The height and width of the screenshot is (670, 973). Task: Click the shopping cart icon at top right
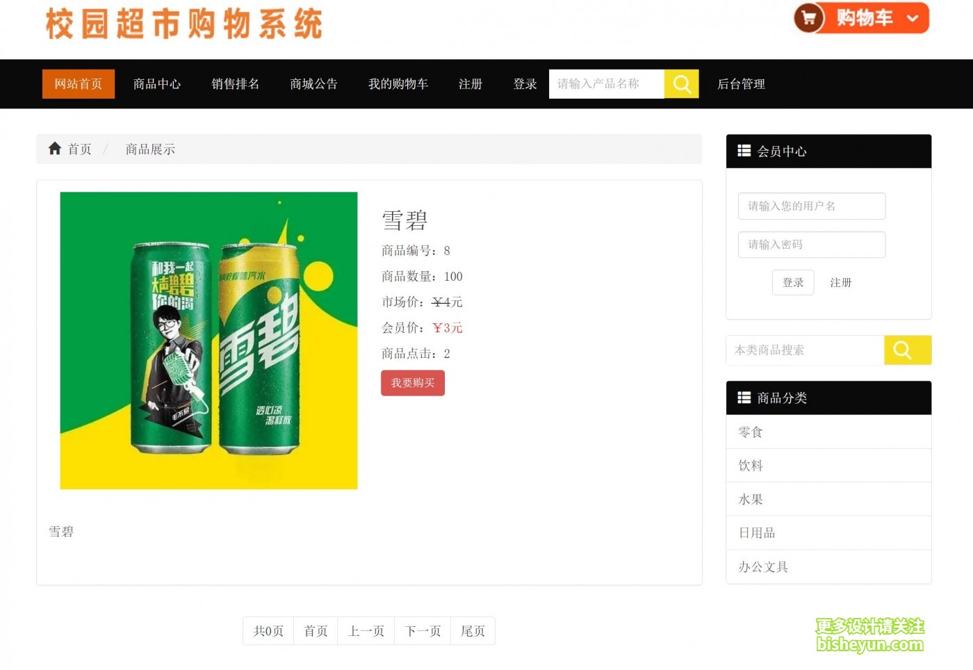pos(809,18)
